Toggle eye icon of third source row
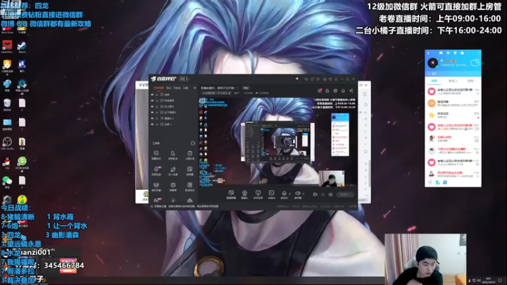The width and height of the screenshot is (507, 285). 152,106
